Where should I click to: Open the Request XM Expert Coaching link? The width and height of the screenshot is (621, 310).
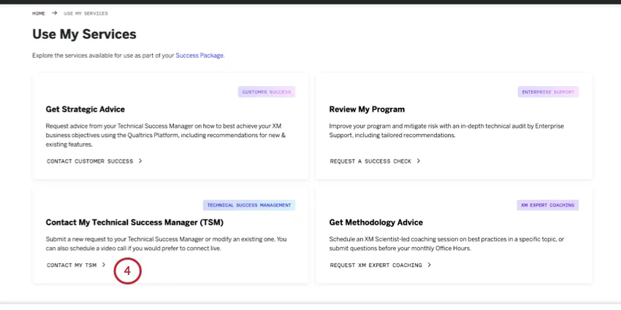376,265
